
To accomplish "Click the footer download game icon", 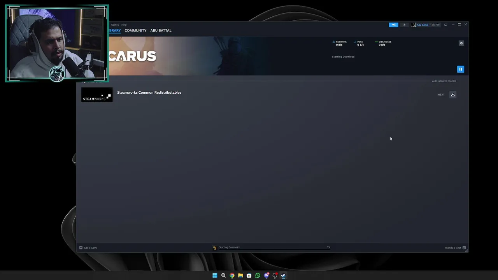I will pyautogui.click(x=214, y=247).
